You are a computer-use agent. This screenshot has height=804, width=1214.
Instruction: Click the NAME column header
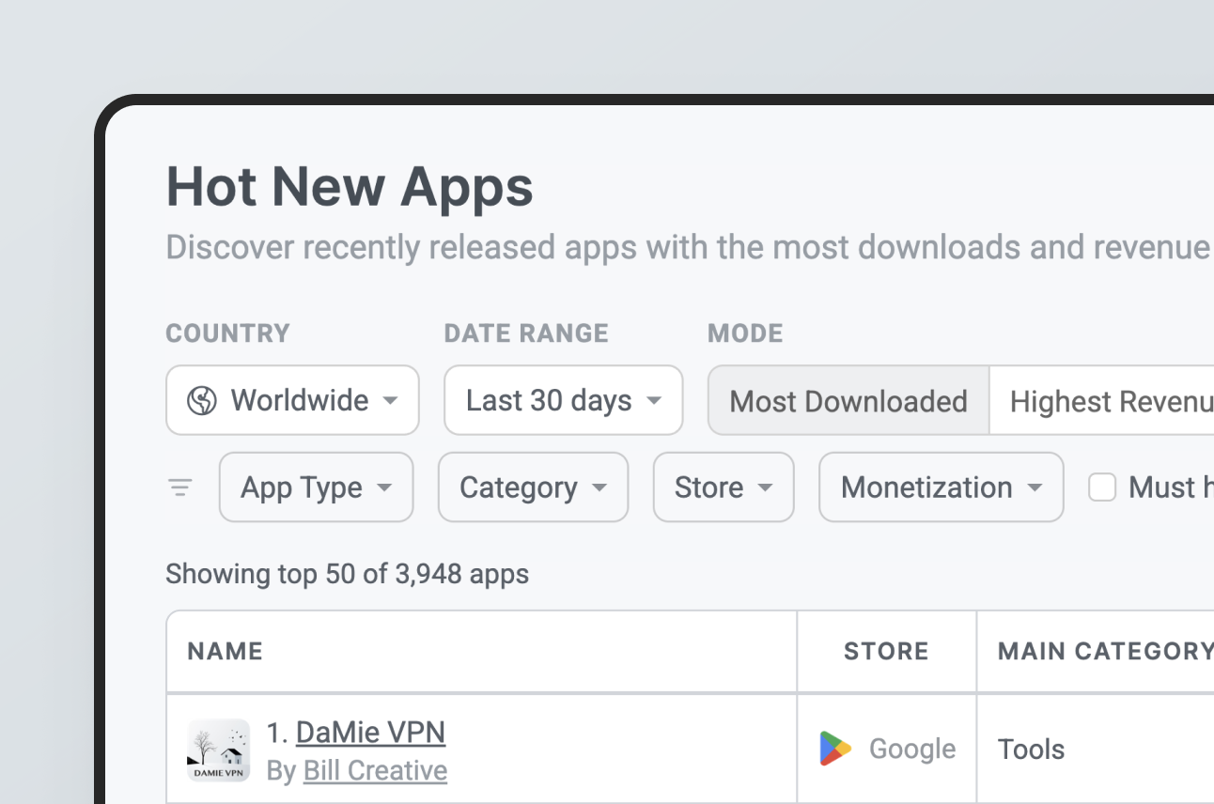tap(226, 652)
